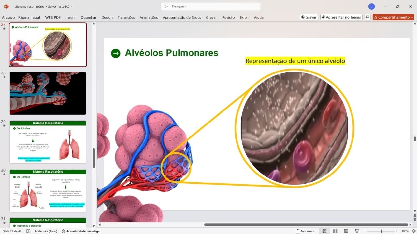Viewport: 417px width, 234px height.
Task: Go to next slide via double-down arrow
Action: coord(415,220)
